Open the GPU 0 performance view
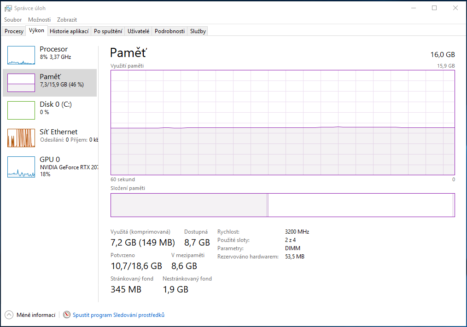Screen dimensions: 467x327 point(50,166)
